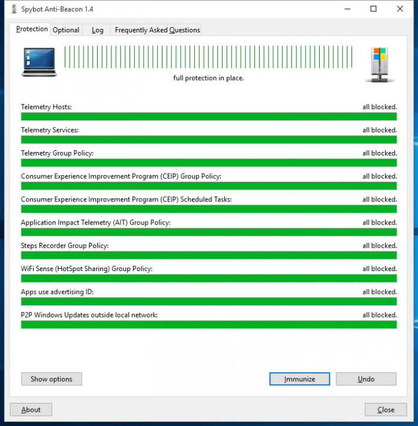
Task: Click the 'Consumer Experience Improvement Program (CEIP) Scheduled Tasks:' label
Action: click(126, 199)
